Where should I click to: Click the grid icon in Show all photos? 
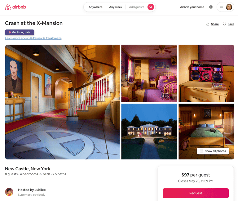[201, 151]
